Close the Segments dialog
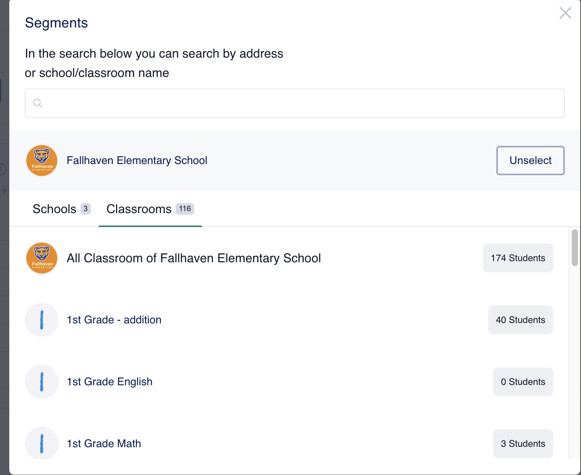Viewport: 581px width, 475px height. coord(565,13)
